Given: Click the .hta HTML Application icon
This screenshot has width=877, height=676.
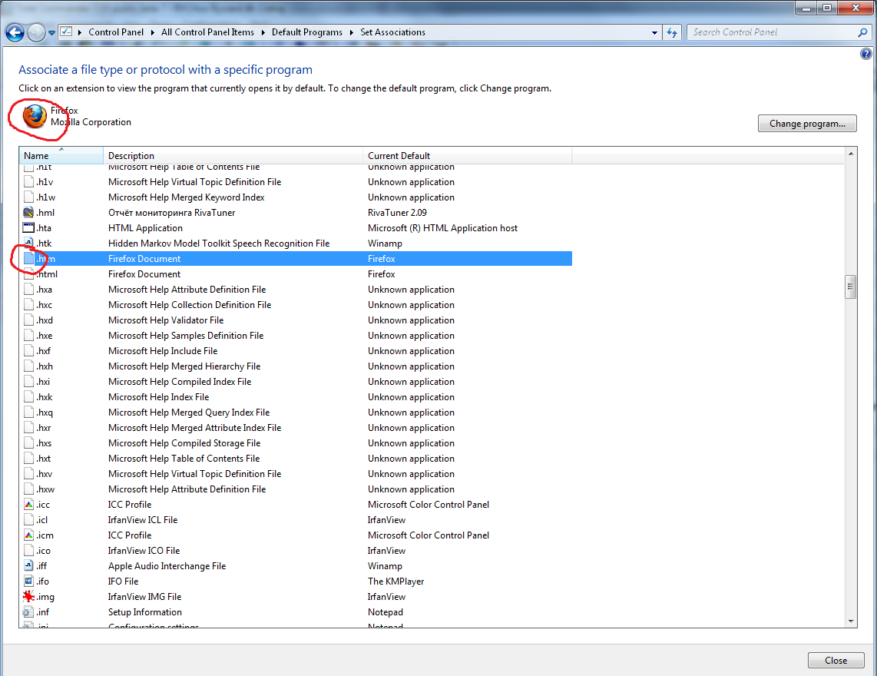Looking at the screenshot, I should point(28,228).
